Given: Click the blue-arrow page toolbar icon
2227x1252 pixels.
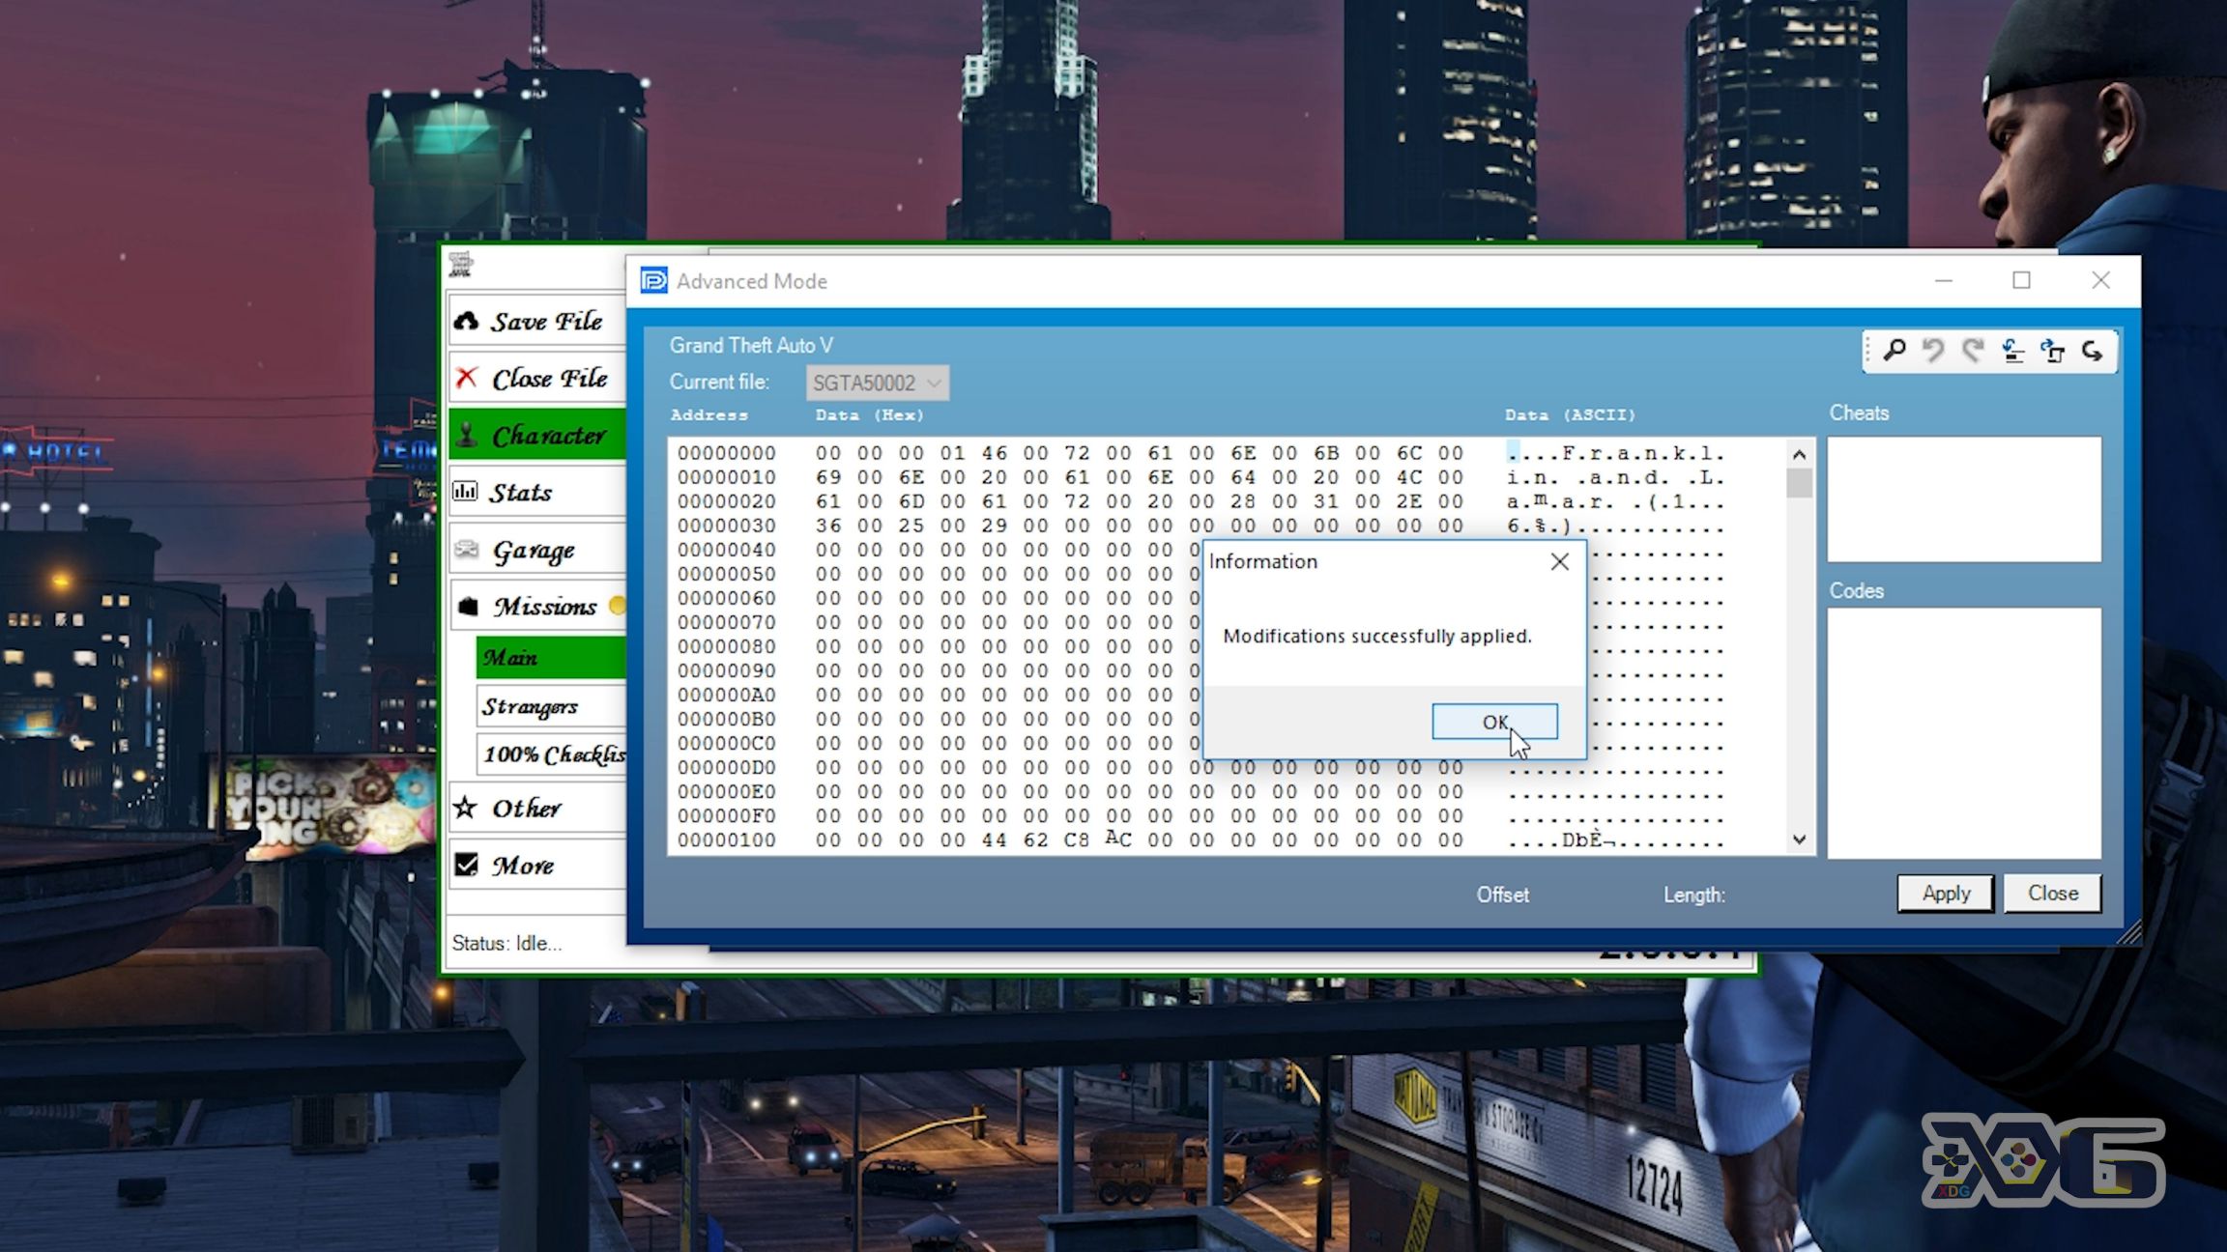Looking at the screenshot, I should (2052, 351).
